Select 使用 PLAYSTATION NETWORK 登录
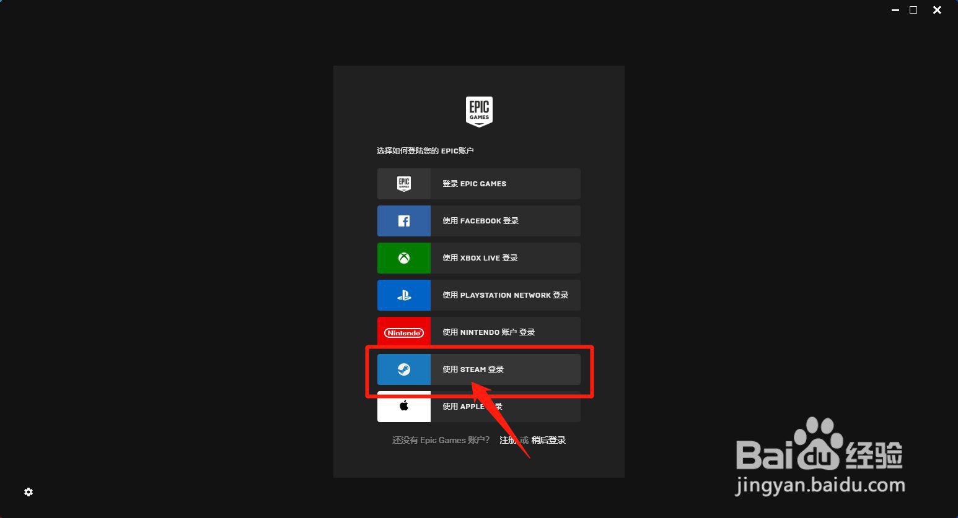The image size is (958, 518). point(479,295)
